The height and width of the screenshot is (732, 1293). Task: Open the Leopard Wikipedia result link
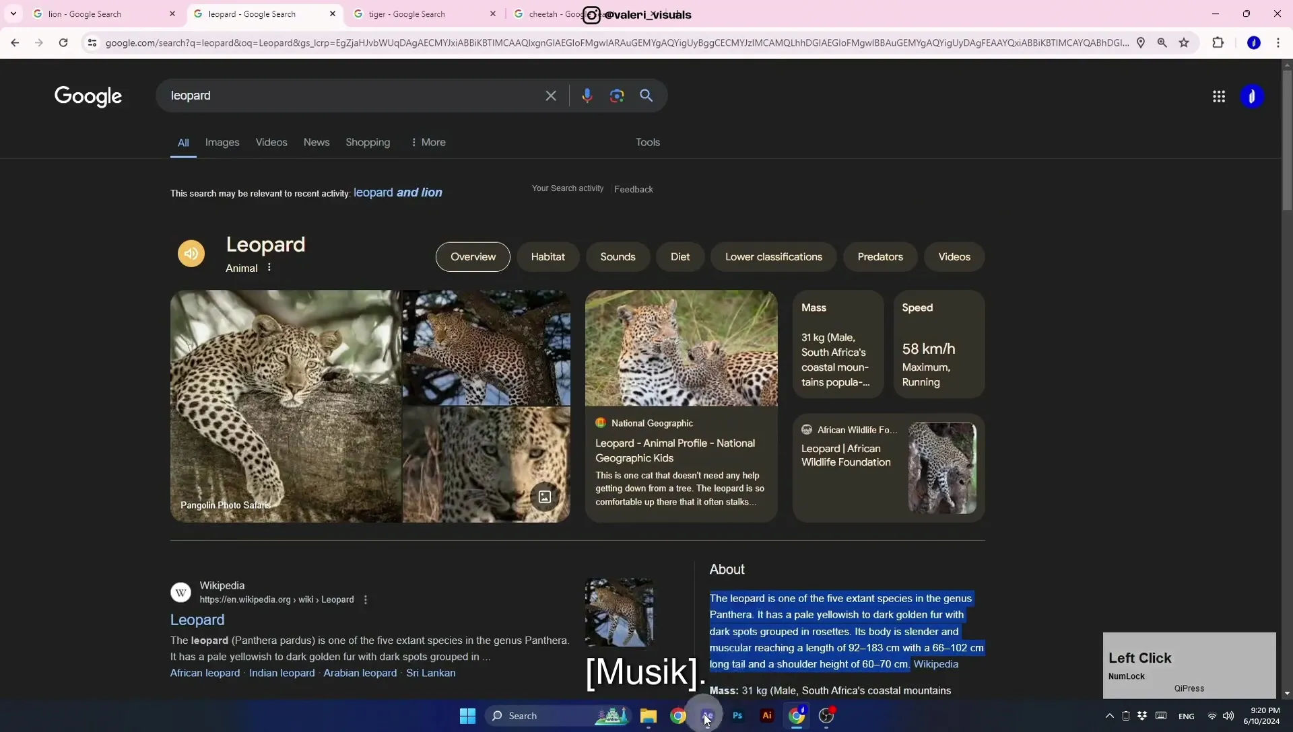[x=197, y=620]
